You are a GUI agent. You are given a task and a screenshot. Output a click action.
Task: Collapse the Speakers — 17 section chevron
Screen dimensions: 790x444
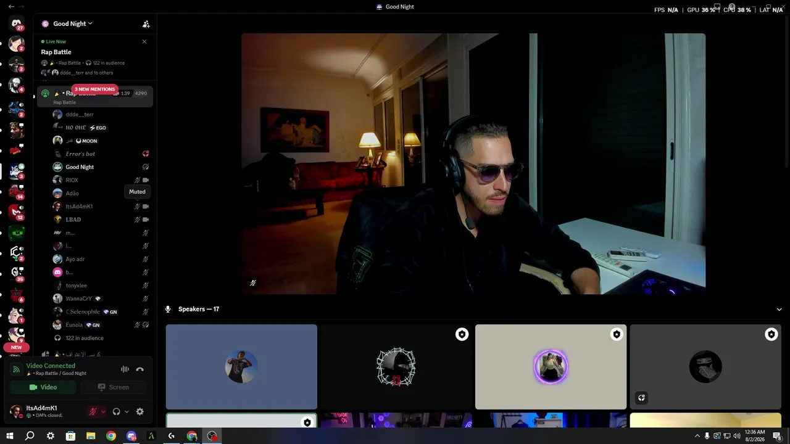click(x=779, y=310)
